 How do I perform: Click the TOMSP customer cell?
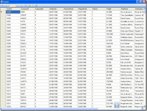click(27, 15)
